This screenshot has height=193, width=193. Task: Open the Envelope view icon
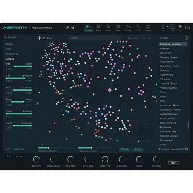pyautogui.click(x=128, y=28)
